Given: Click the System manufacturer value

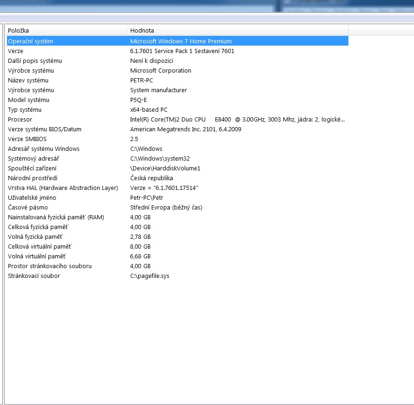Looking at the screenshot, I should [159, 90].
